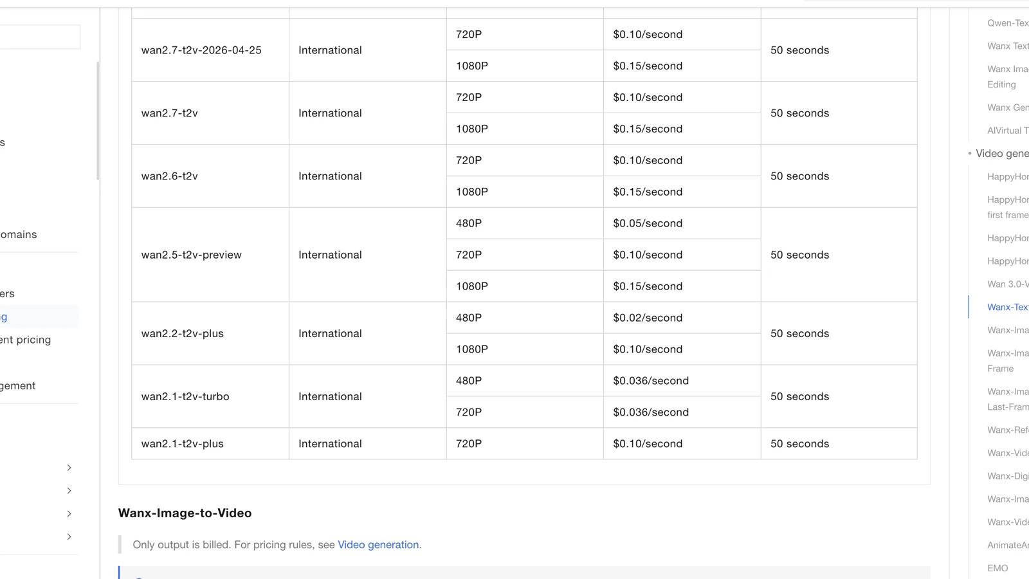Jump to HappyHor first frame entry

(x=1008, y=207)
